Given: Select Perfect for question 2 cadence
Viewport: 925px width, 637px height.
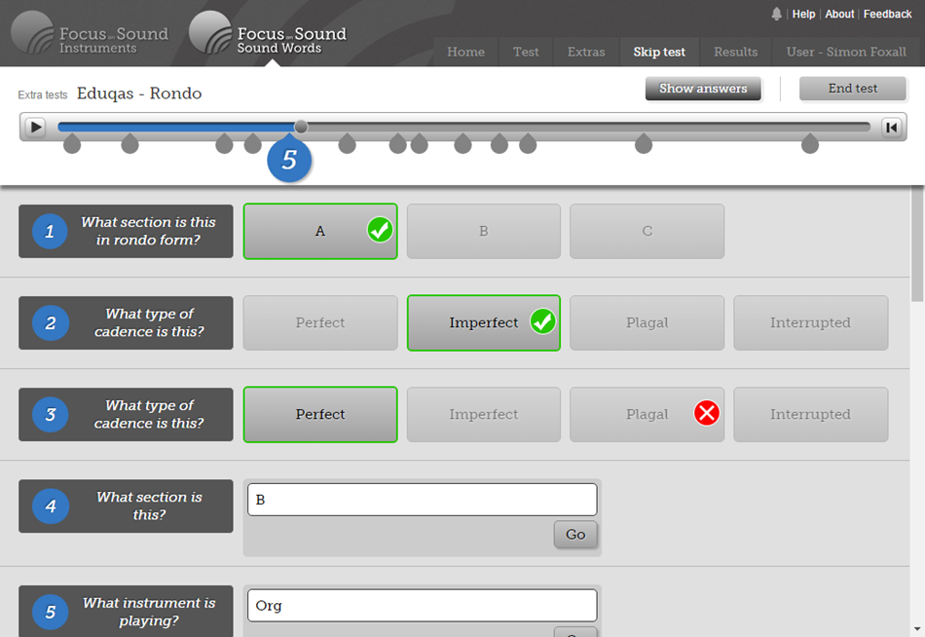Looking at the screenshot, I should [320, 323].
